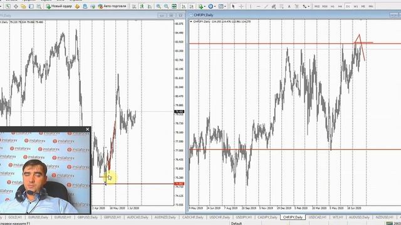Close the webcam overlay with its X

[x=88, y=129]
